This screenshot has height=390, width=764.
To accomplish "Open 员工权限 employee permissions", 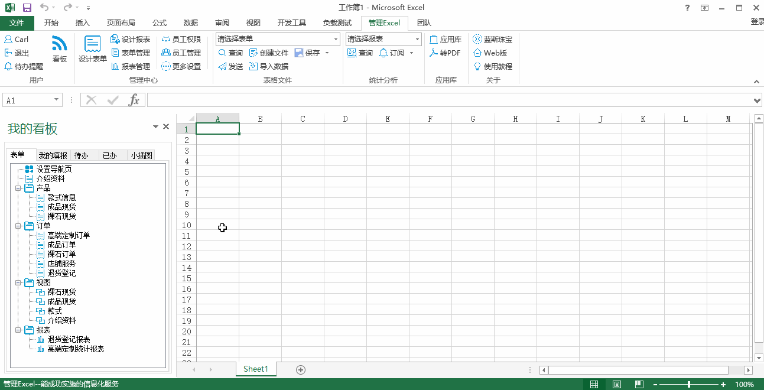I will [181, 39].
